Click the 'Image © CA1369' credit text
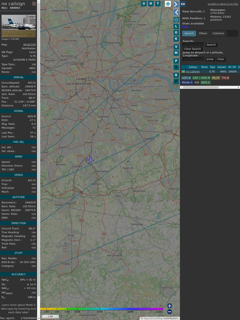This screenshot has height=320, width=240. tap(10, 39)
